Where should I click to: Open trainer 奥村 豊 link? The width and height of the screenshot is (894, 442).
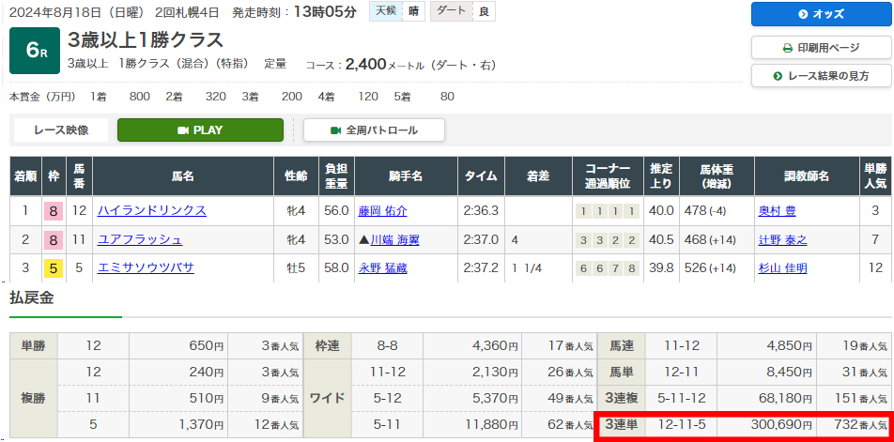click(x=778, y=211)
